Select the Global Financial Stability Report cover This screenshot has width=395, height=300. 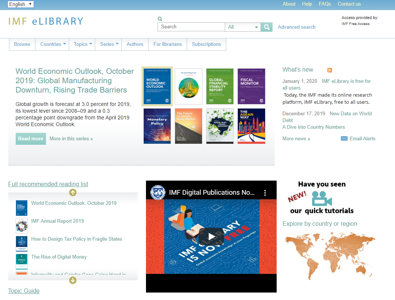point(220,86)
